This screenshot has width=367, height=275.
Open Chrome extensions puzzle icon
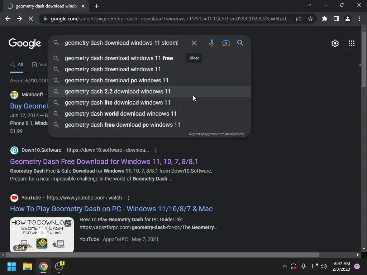325,19
